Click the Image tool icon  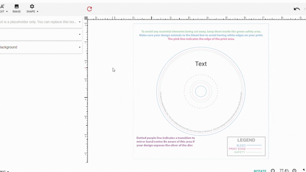(x=16, y=7)
